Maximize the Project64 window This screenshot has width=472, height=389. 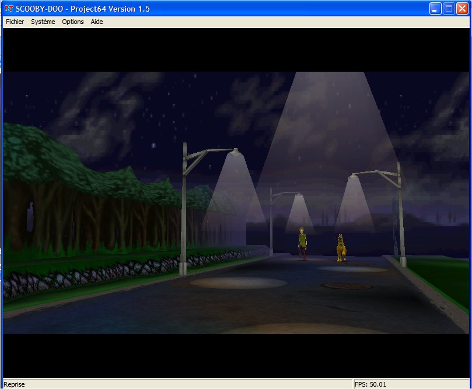point(449,9)
